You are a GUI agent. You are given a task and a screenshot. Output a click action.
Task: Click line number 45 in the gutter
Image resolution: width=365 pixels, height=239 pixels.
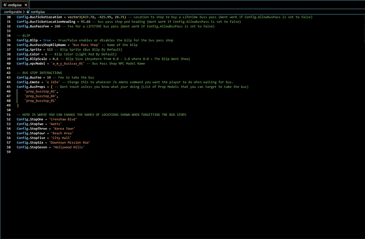(8, 87)
